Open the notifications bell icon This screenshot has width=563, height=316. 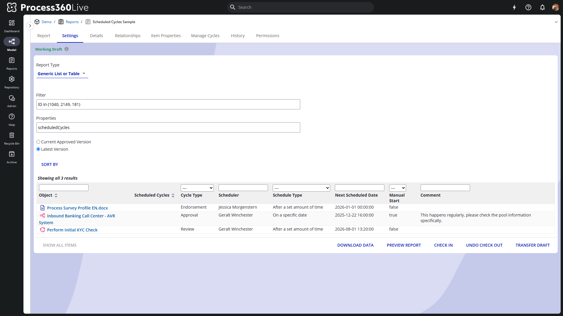point(542,7)
